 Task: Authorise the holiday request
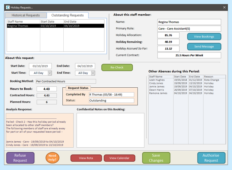211,158
